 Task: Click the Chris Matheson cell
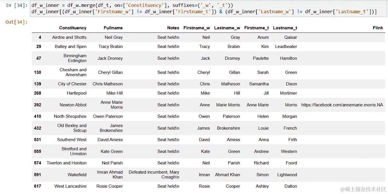pyautogui.click(x=108, y=84)
